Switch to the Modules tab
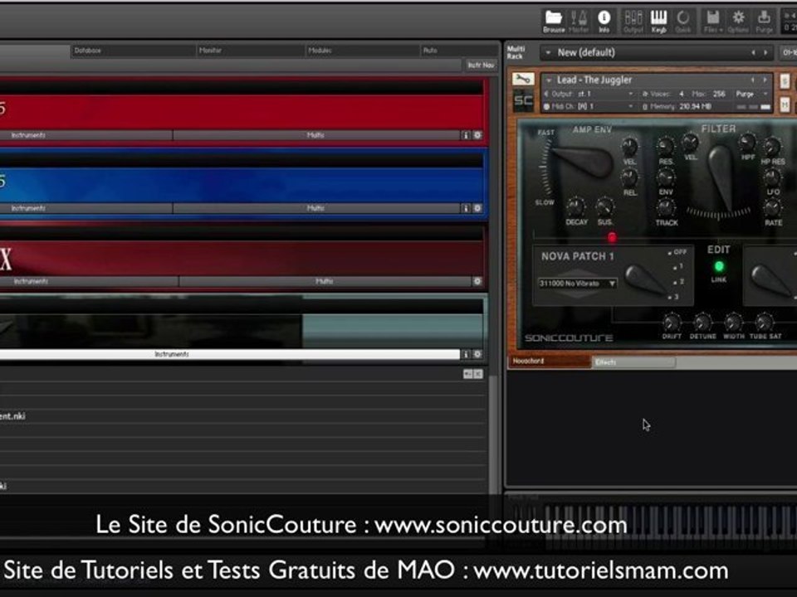Screen dimensions: 797x597 [363, 51]
